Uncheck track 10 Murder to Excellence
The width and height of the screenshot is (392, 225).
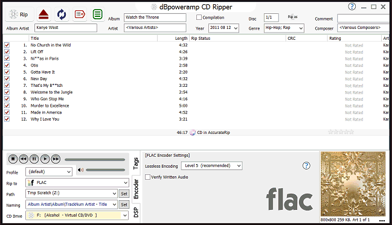(7, 106)
